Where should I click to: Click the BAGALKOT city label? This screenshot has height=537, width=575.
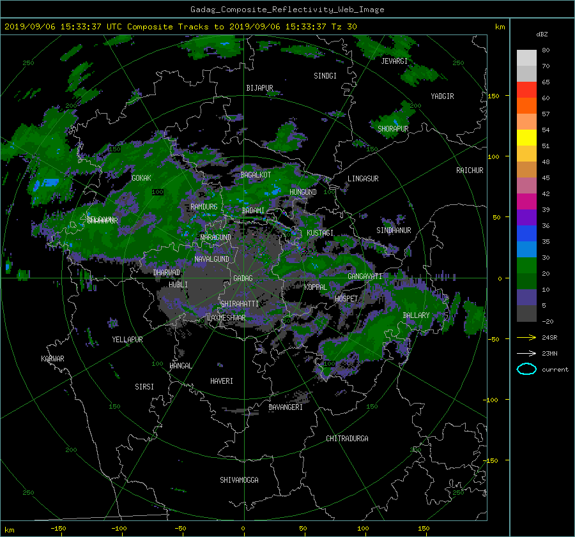coord(256,175)
